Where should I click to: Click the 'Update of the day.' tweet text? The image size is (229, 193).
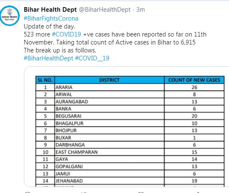point(49,26)
